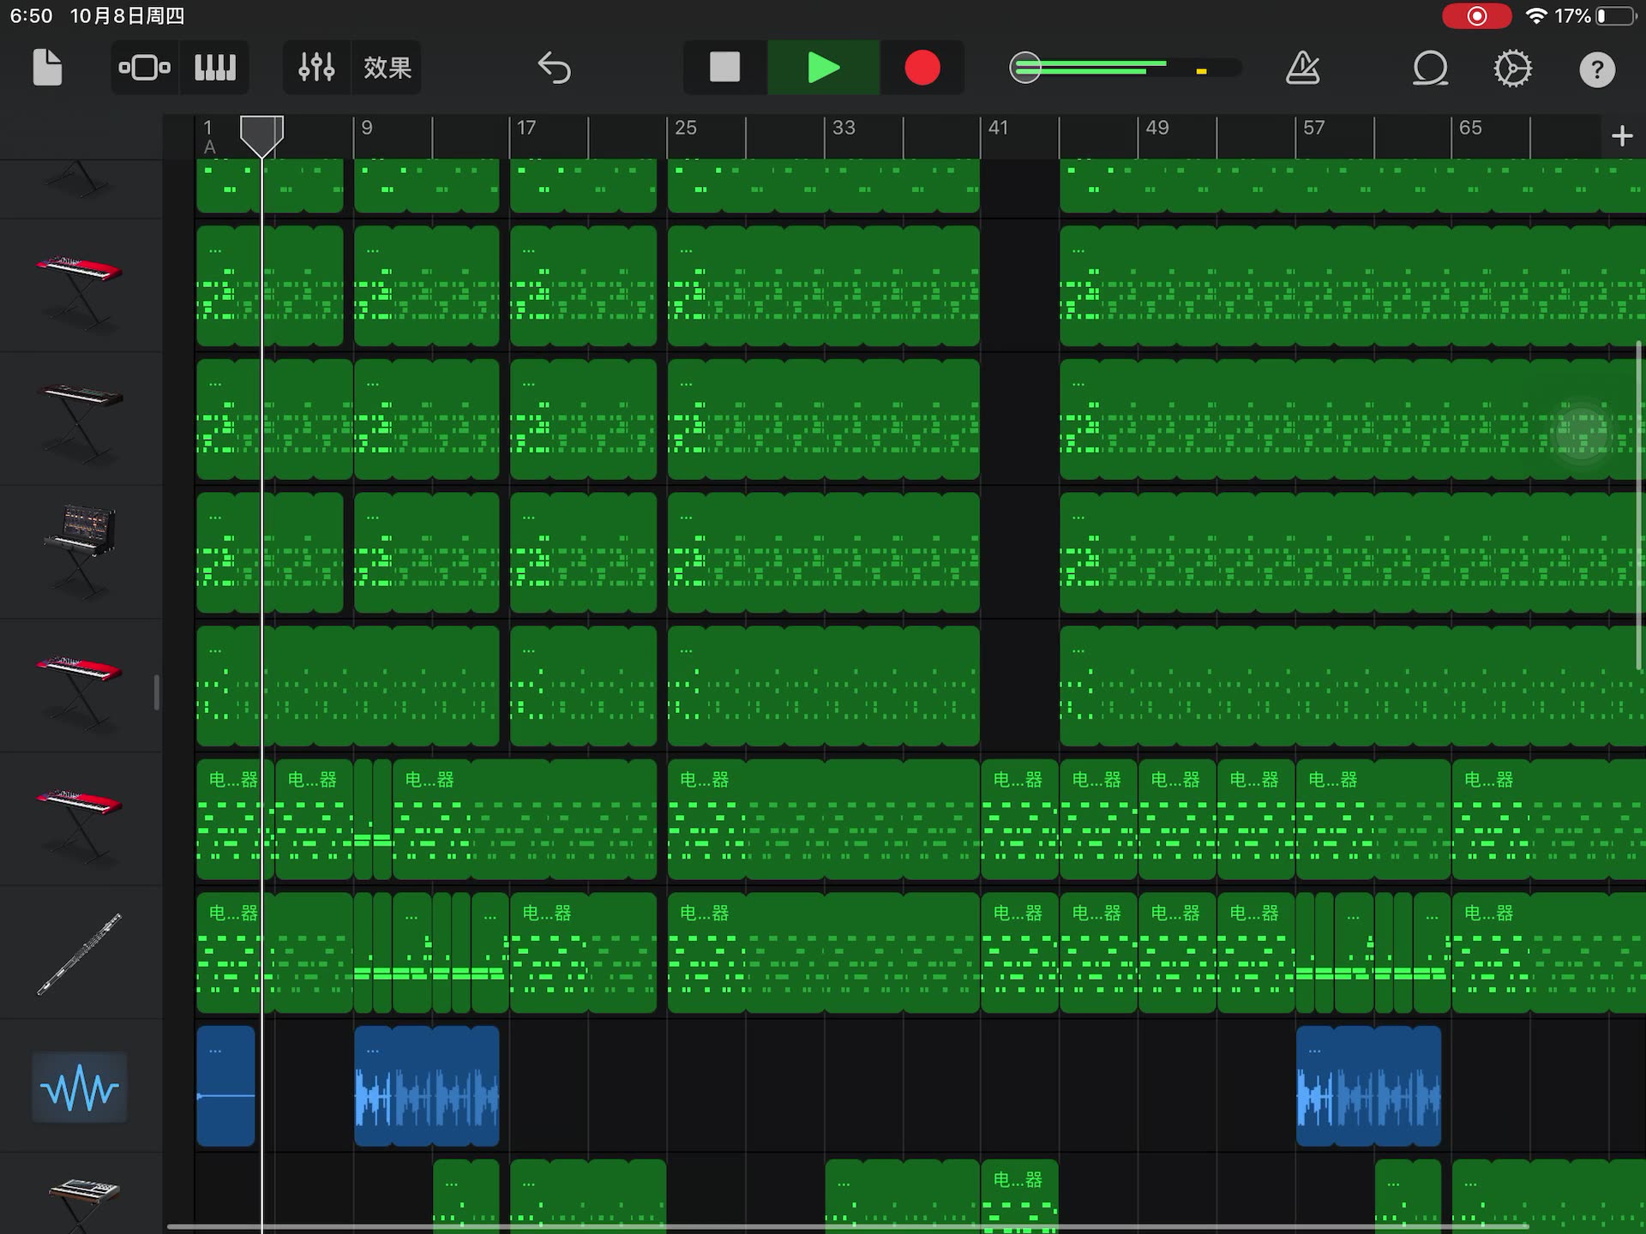Toggle the 效果 FX panel

tap(387, 68)
